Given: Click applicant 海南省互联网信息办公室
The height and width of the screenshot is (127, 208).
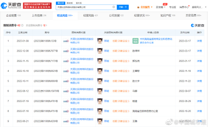Looking at the screenshot, I should [145, 111].
